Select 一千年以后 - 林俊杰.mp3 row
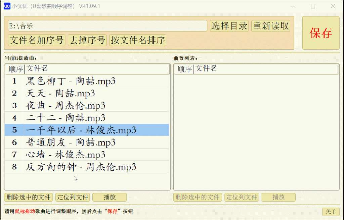 87,130
